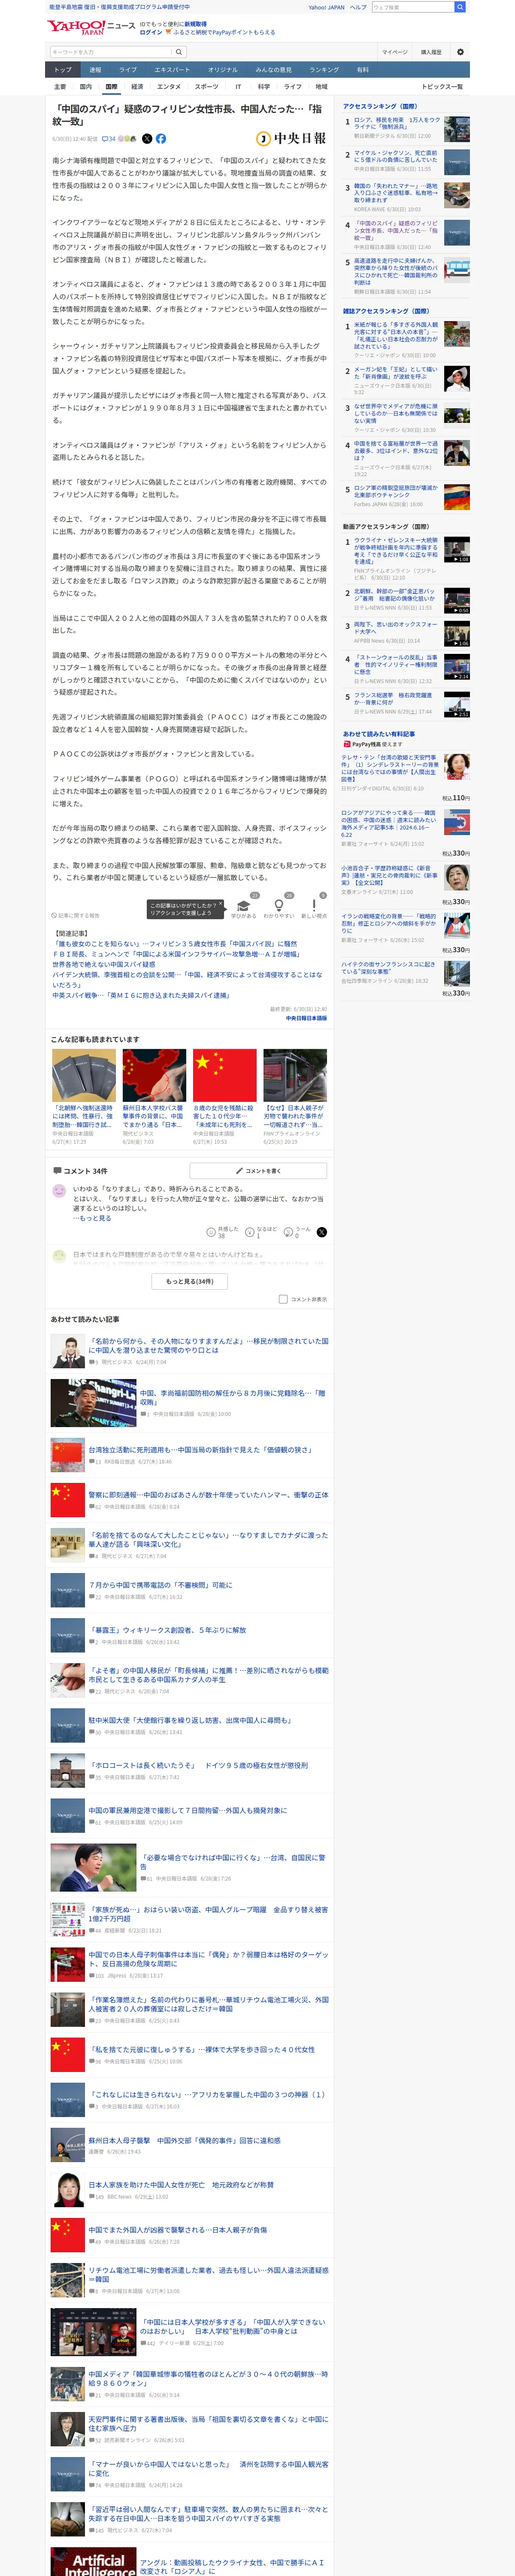Open article 駐中米国大使「大使館行事を繰り返し妨害」
The image size is (515, 2576).
point(190,1720)
